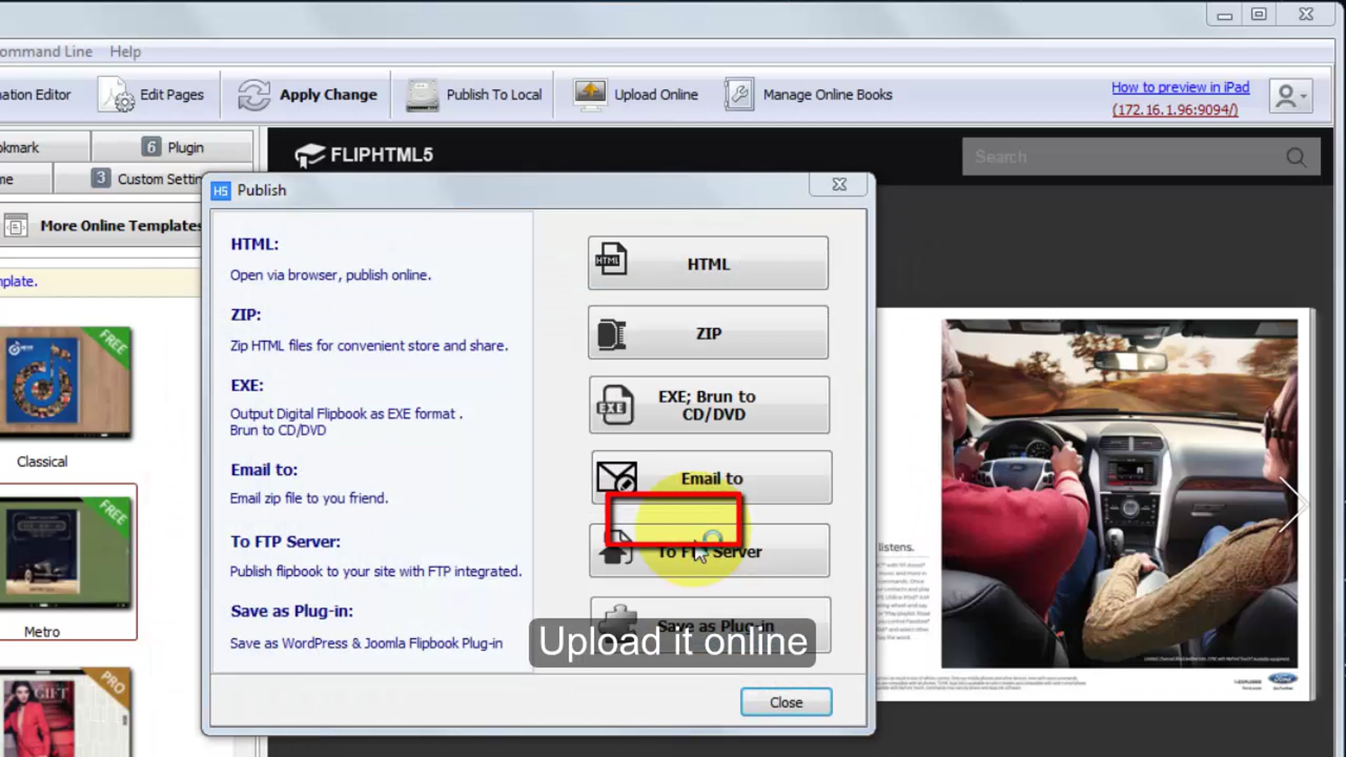Maximize the main application window
The width and height of the screenshot is (1346, 757).
[1259, 14]
